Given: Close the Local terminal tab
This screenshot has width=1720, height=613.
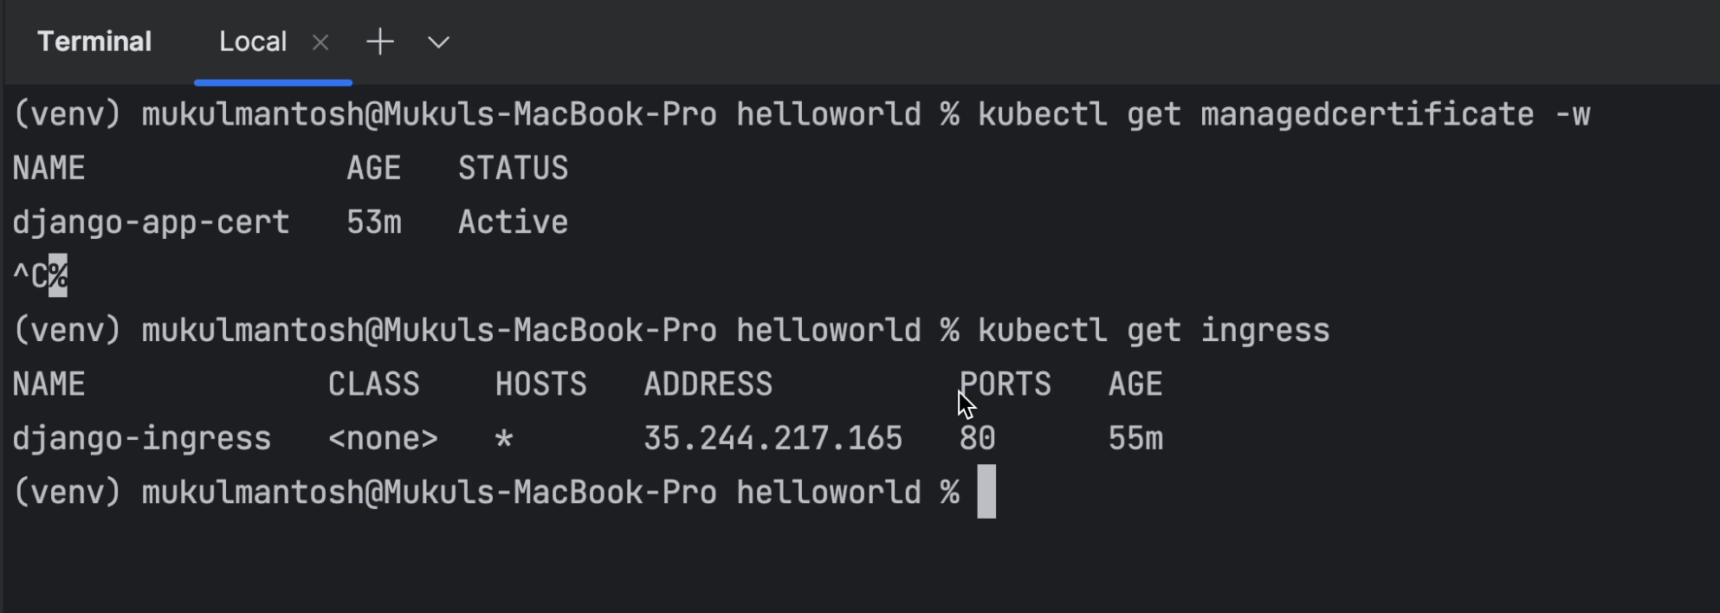Looking at the screenshot, I should point(320,42).
